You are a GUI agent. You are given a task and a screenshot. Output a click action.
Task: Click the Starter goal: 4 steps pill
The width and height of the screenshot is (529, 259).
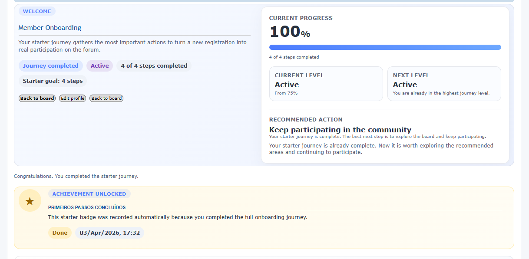(53, 81)
